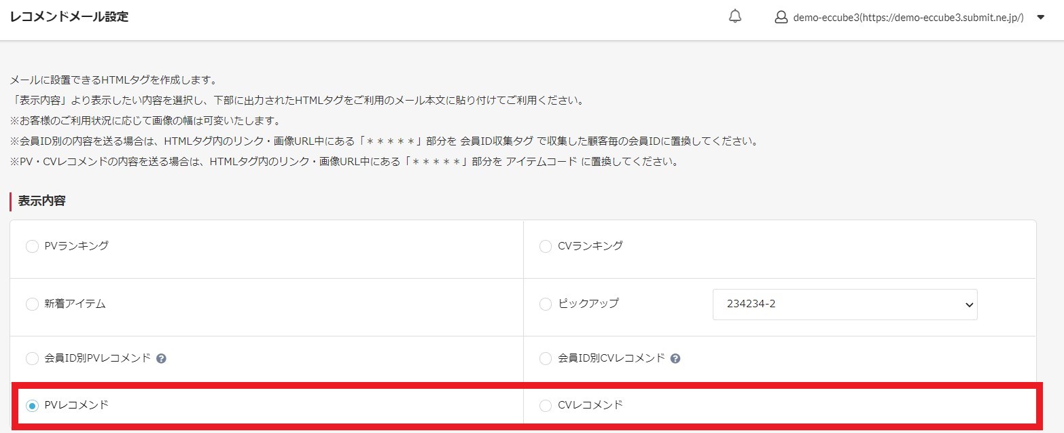
Task: Open the notifications bell
Action: point(734,17)
